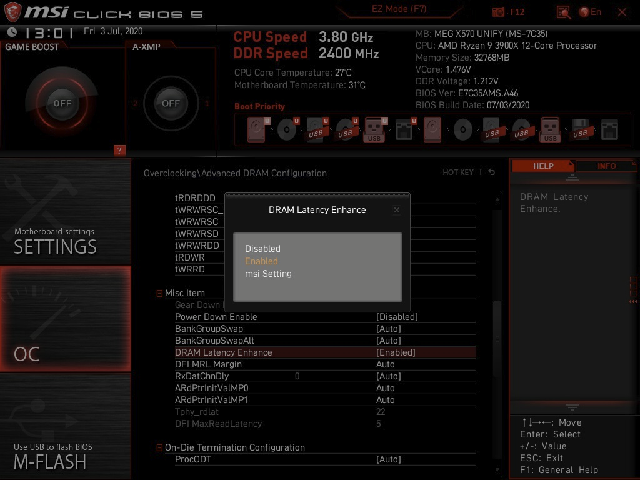Viewport: 640px width, 480px height.
Task: Collapse the Misc Item section
Action: click(x=159, y=294)
